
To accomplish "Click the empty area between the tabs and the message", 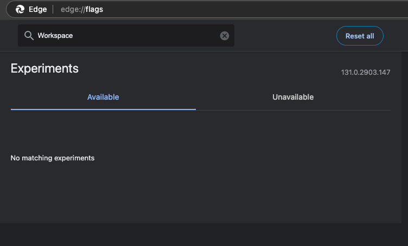I will click(x=201, y=133).
